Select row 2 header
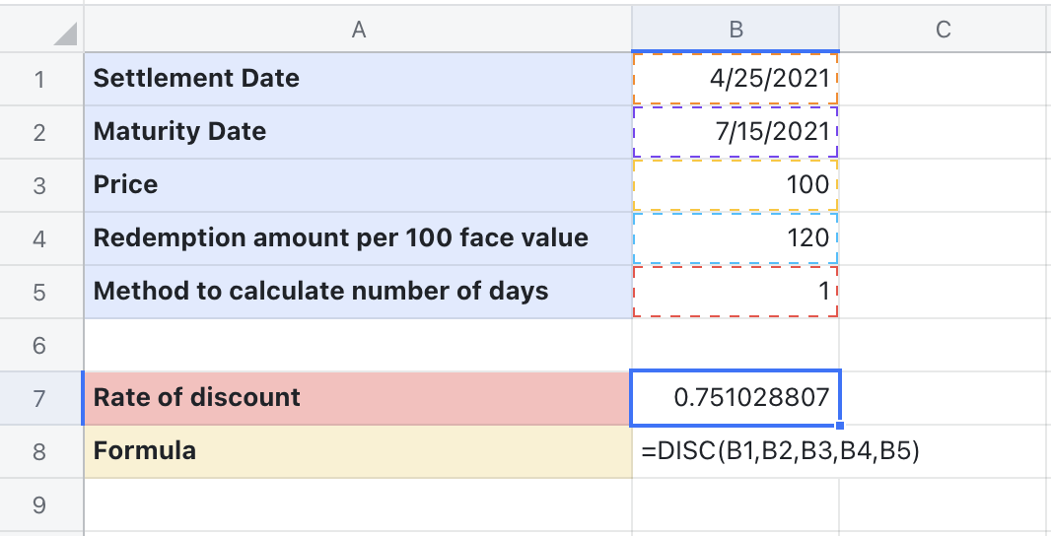1051x536 pixels. [x=41, y=132]
